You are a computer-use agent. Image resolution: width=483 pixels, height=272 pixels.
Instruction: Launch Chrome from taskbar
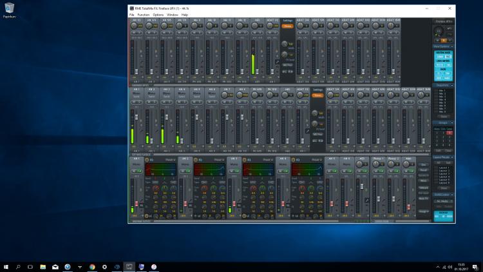(x=92, y=267)
